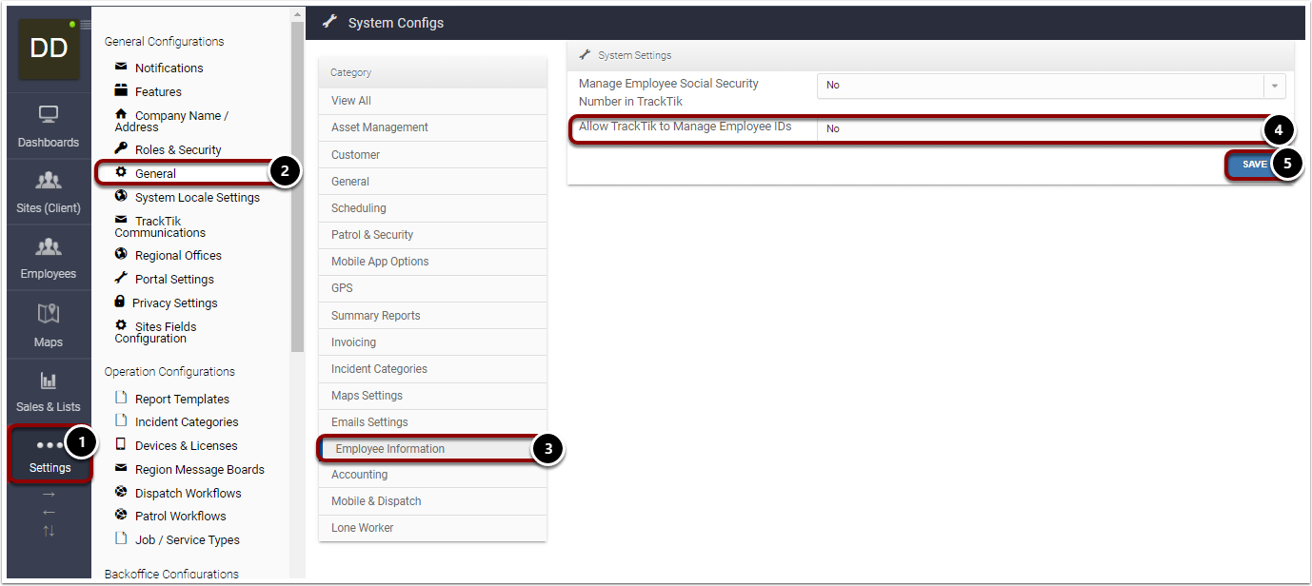Go to Sites (Client) people icon
This screenshot has height=586, width=1312.
click(49, 181)
